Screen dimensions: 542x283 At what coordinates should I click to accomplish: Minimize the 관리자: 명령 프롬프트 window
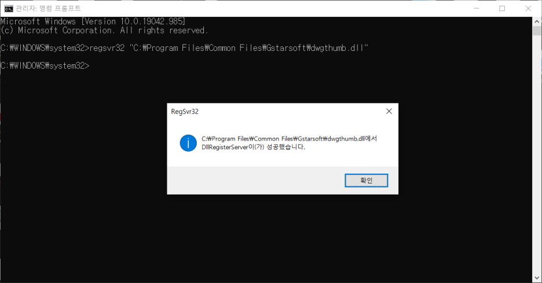(x=477, y=8)
